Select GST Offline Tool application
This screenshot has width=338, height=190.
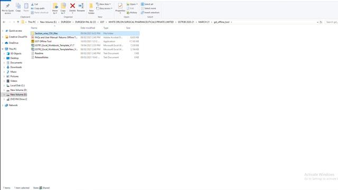tap(84, 41)
